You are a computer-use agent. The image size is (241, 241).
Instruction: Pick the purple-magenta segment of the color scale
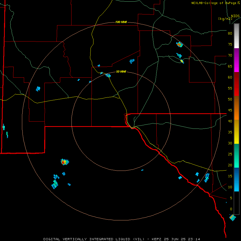click(x=236, y=60)
